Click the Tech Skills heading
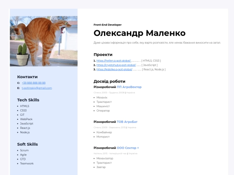The width and height of the screenshot is (234, 175). (28, 100)
